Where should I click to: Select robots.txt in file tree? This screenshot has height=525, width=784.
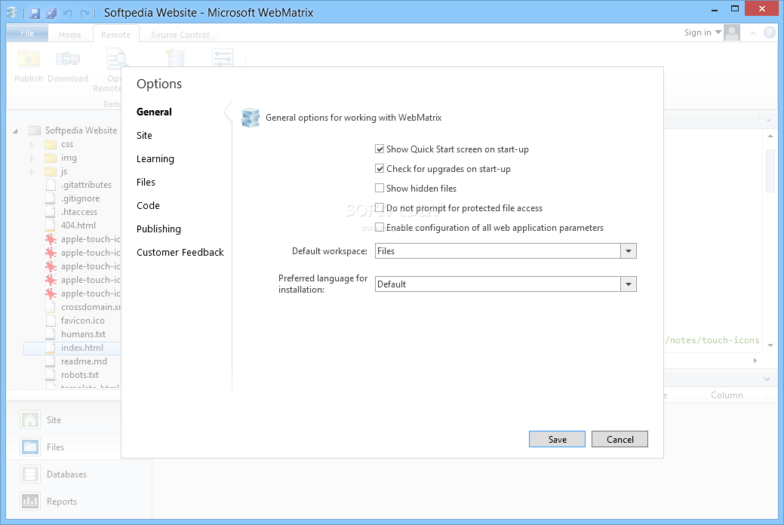(80, 375)
